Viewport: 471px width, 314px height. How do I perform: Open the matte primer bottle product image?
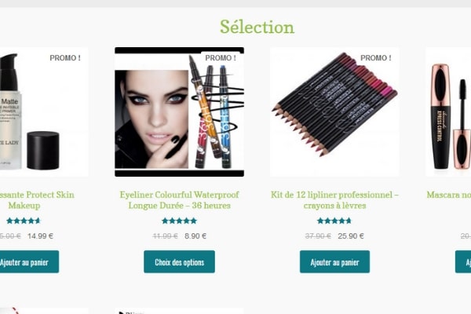(x=44, y=111)
